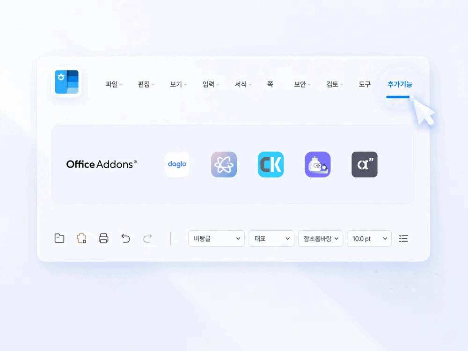This screenshot has width=468, height=351.
Task: Print the document with printer icon
Action: coord(103,238)
